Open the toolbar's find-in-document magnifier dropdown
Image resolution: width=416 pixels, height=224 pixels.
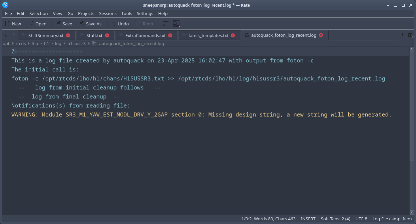176,24
